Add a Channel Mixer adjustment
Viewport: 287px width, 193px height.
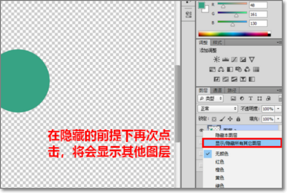(247, 69)
